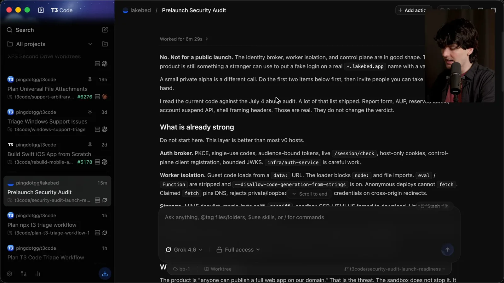504x283 pixels.
Task: Expand the Worked for 6m 29s details
Action: [184, 39]
